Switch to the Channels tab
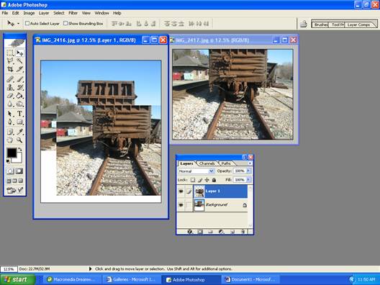 coord(207,163)
